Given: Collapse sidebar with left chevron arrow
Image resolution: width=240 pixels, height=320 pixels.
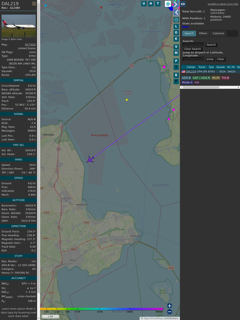Looking at the screenshot, I should [177, 13].
